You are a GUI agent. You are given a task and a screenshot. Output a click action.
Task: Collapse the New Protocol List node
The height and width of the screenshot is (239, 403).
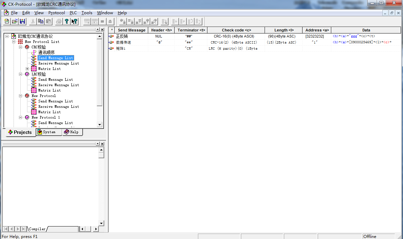14,42
